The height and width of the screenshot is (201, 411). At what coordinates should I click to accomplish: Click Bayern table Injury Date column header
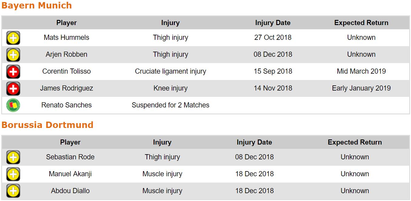click(273, 23)
